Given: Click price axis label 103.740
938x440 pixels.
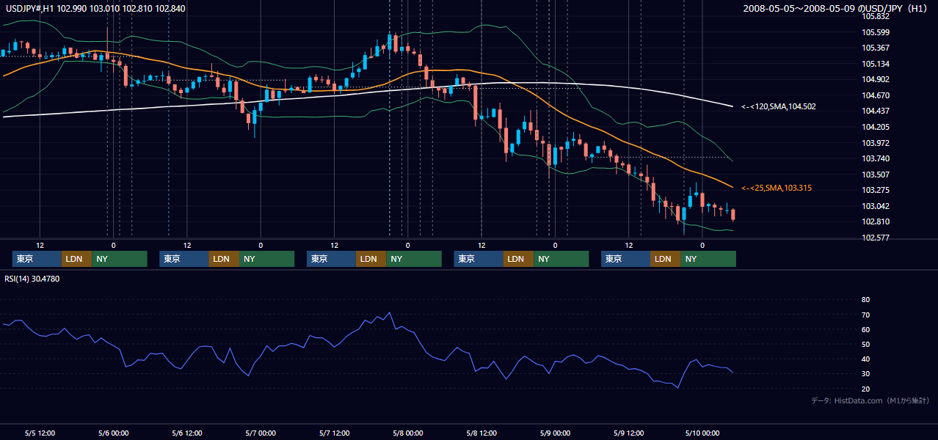Looking at the screenshot, I should click(876, 159).
